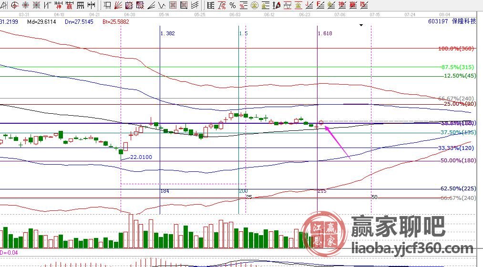483x267 pixels.
Task: Click the 1.618 time ratio label
Action: [x=325, y=33]
